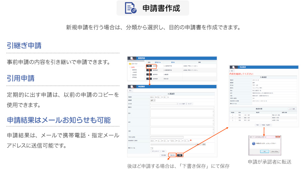Close the confirmation message dialog
The height and width of the screenshot is (192, 307).
pyautogui.click(x=279, y=137)
